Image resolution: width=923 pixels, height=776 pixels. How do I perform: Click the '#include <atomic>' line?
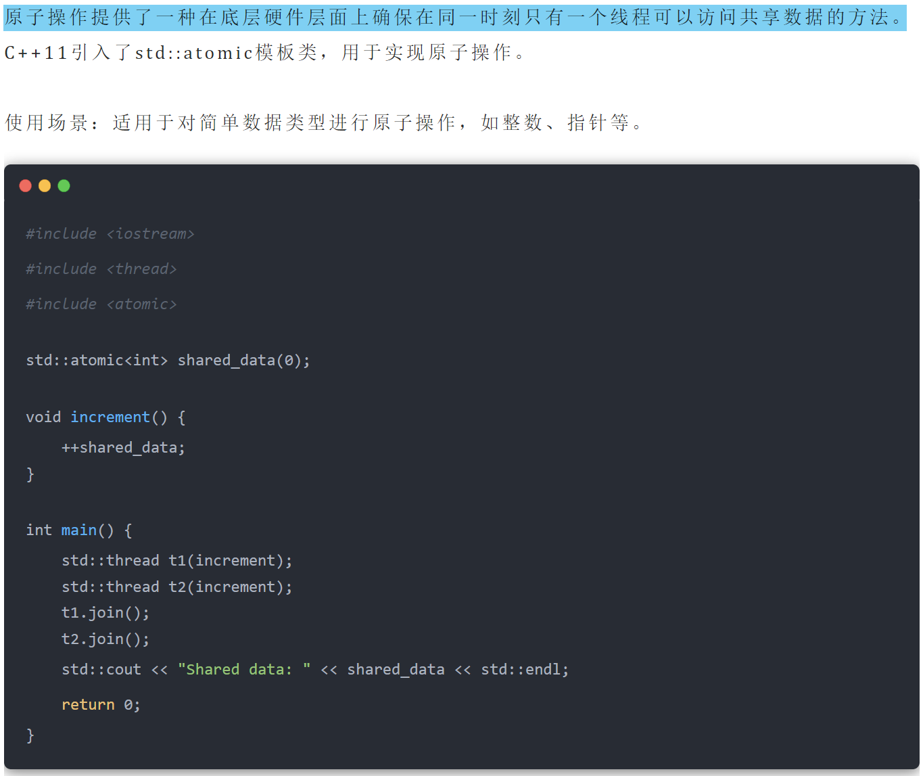(101, 304)
